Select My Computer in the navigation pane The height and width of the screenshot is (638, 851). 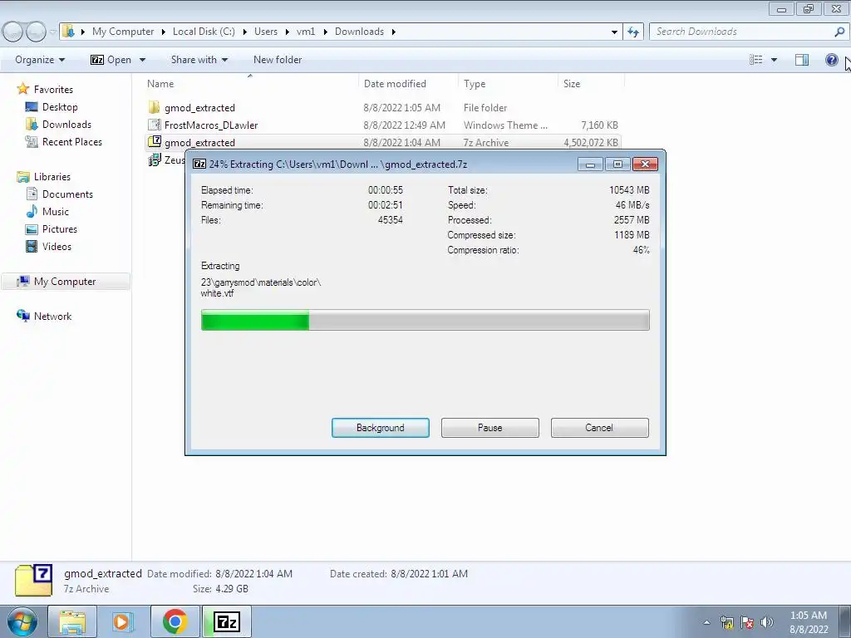click(x=65, y=281)
